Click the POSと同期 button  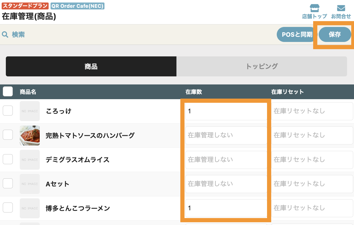(297, 34)
